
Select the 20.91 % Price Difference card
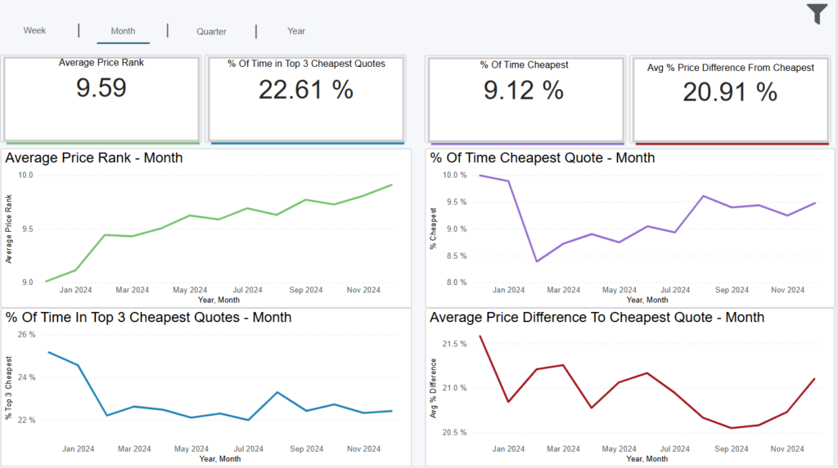tap(730, 100)
